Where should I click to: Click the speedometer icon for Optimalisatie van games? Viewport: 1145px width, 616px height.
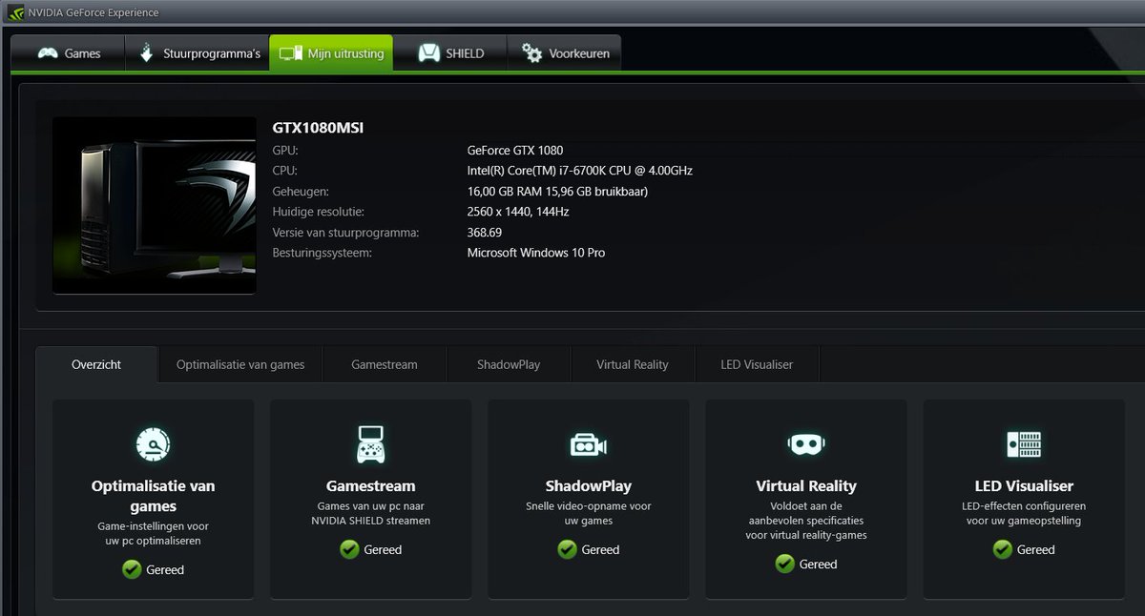pyautogui.click(x=154, y=443)
